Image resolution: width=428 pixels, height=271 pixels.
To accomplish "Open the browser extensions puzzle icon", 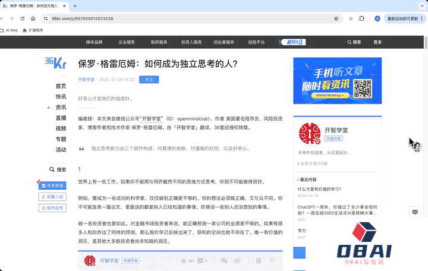I will point(361,18).
